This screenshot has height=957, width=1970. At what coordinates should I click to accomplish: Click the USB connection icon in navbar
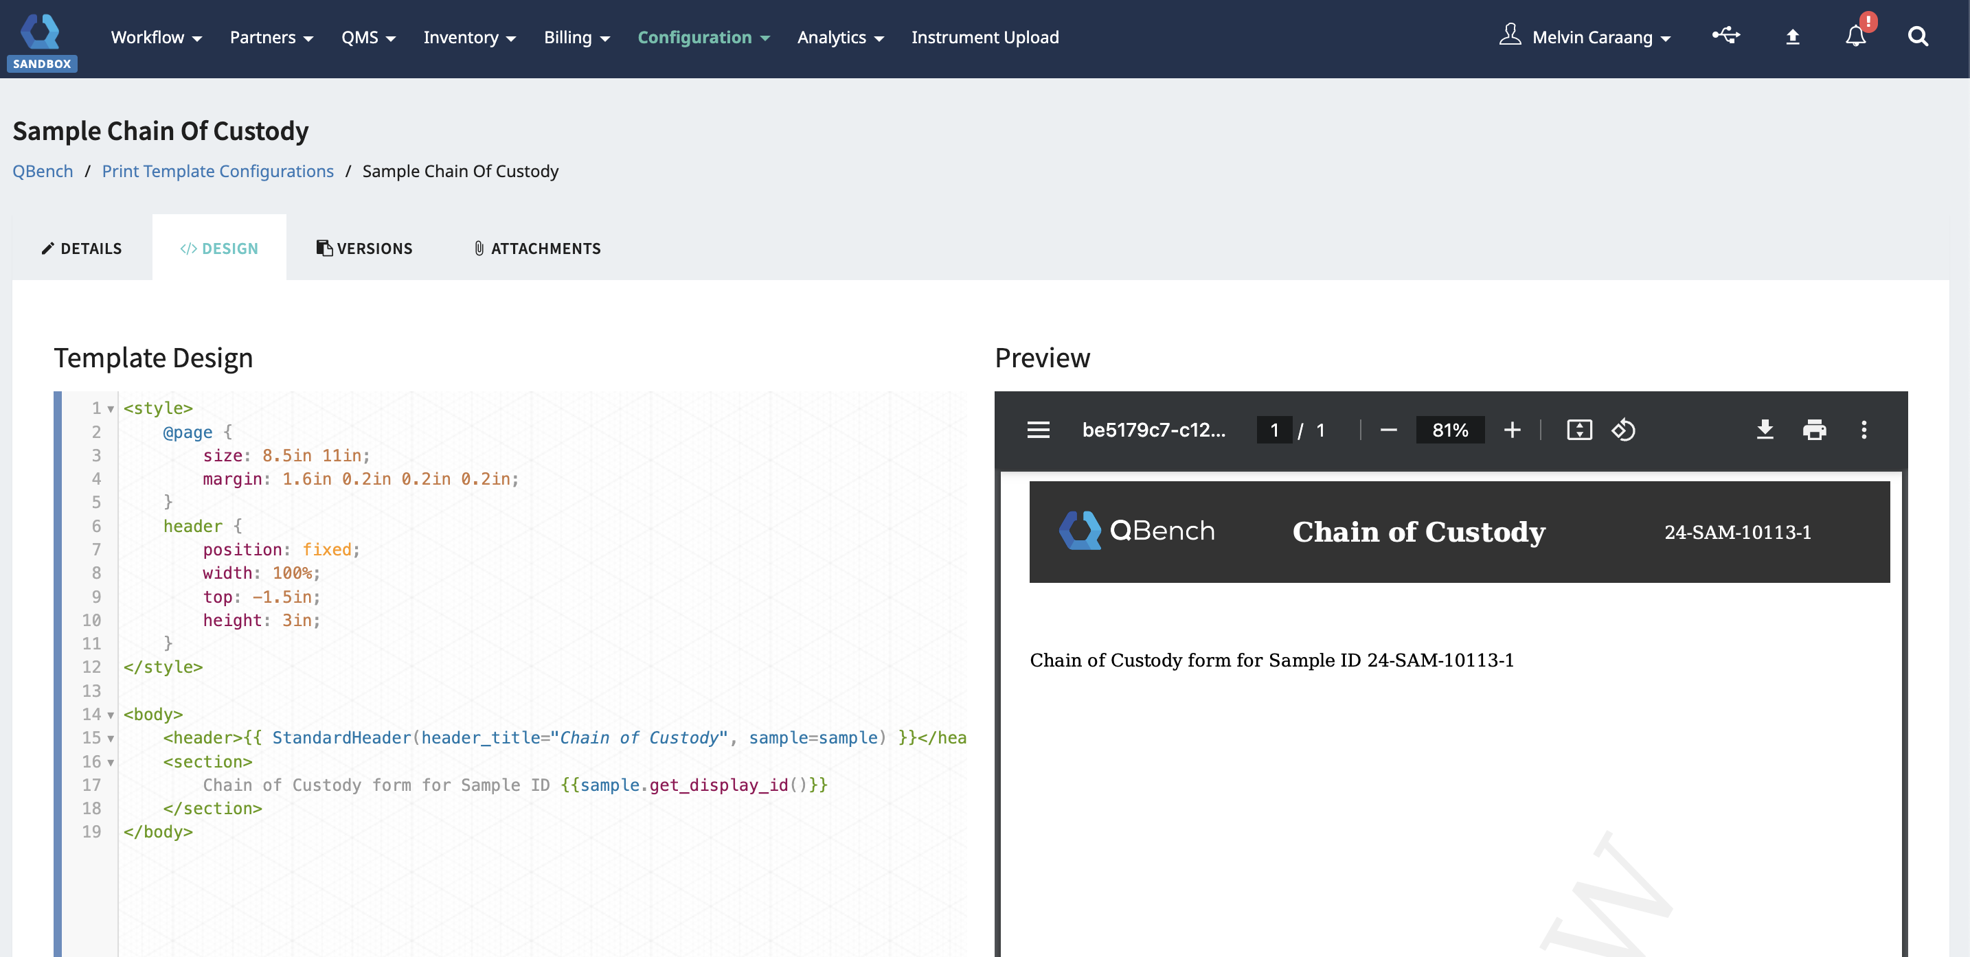point(1725,35)
